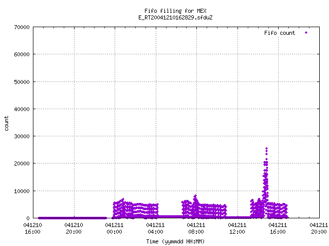Screen dimensions: 329x246
Task: Click the x-axis tick '041211 00:00'
Action: 114,229
